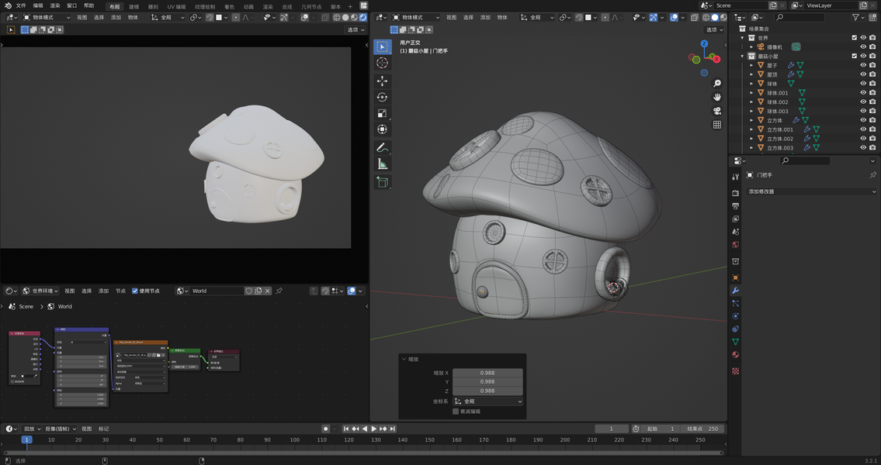Open the Scene properties tab
The width and height of the screenshot is (881, 465).
point(736,232)
